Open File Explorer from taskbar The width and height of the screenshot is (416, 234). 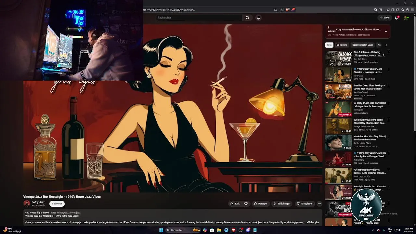219,230
